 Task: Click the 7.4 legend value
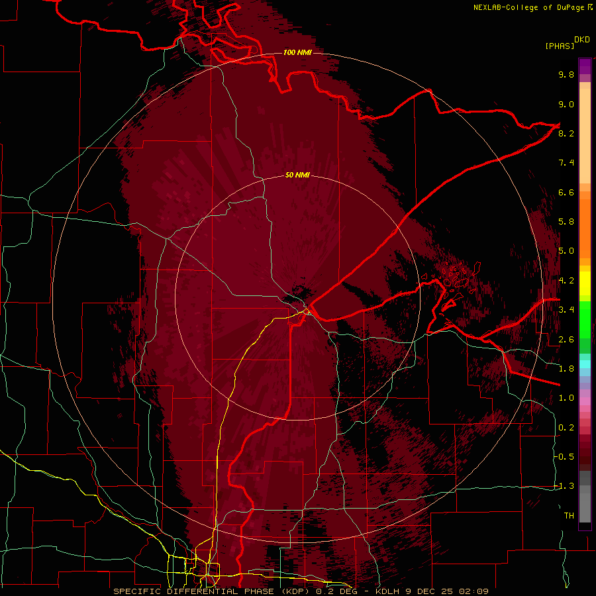pyautogui.click(x=566, y=163)
